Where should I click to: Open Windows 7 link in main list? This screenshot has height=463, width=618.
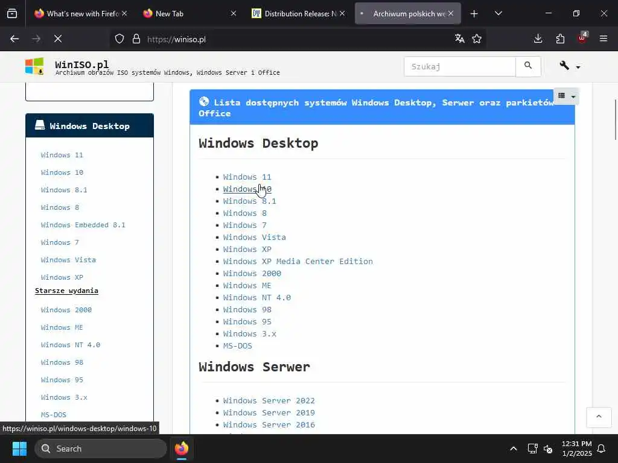coord(245,225)
